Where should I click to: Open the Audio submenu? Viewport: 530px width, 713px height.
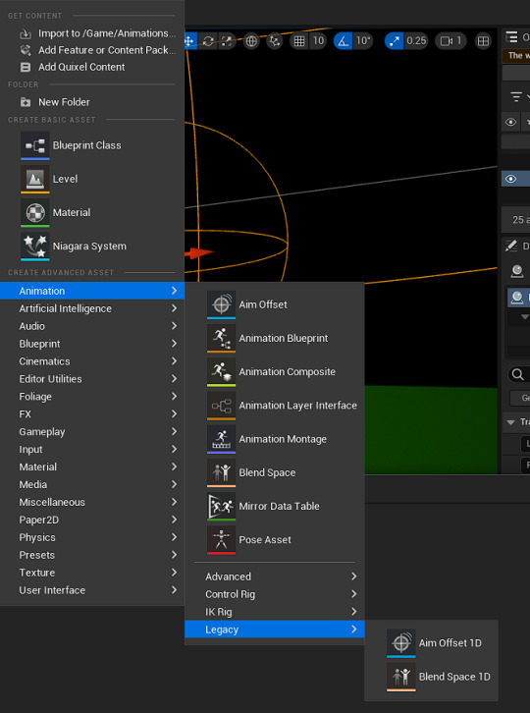coord(92,326)
